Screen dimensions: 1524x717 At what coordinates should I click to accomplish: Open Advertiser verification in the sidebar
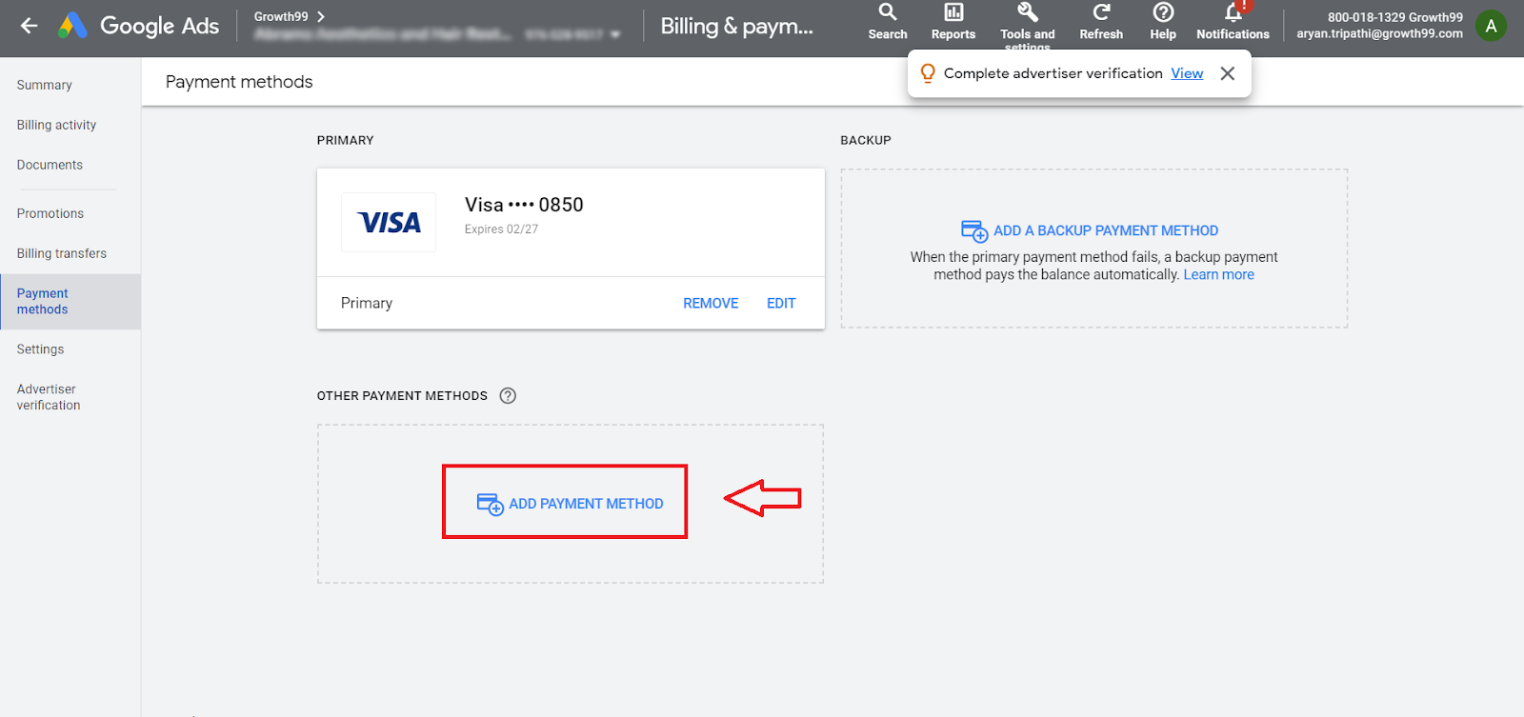pos(49,397)
